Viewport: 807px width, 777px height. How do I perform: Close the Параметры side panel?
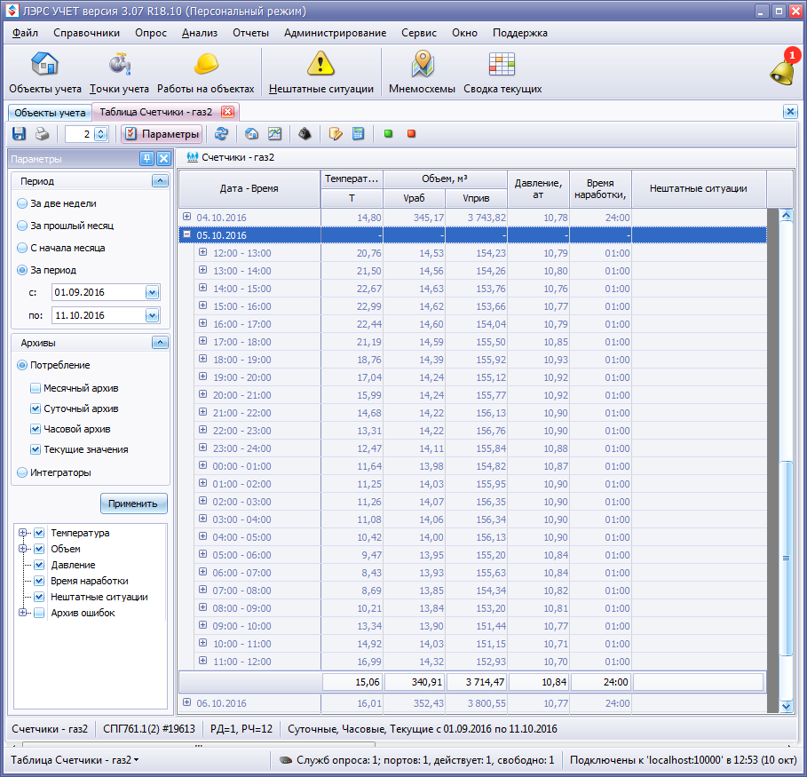click(x=163, y=159)
